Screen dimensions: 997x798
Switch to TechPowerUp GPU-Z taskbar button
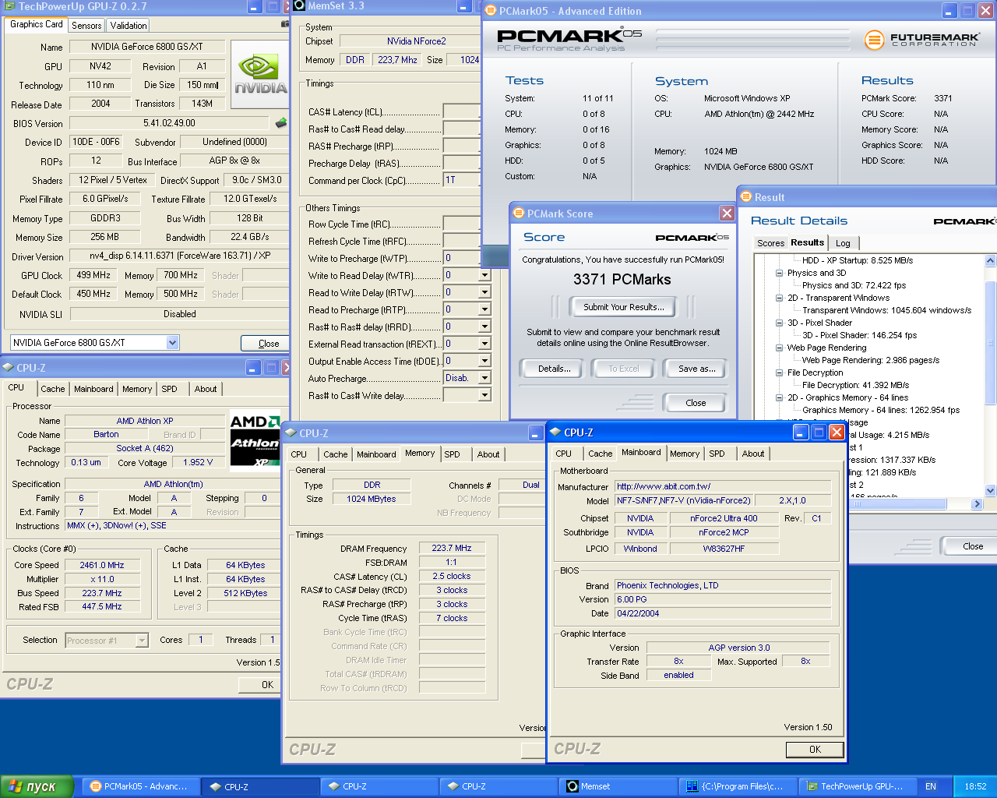tap(856, 786)
